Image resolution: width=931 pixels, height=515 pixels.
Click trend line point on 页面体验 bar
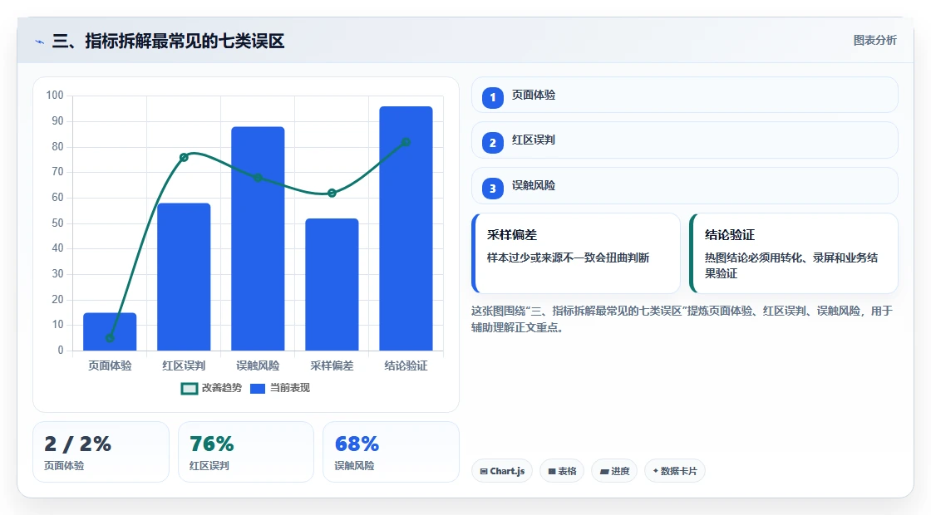(x=110, y=338)
